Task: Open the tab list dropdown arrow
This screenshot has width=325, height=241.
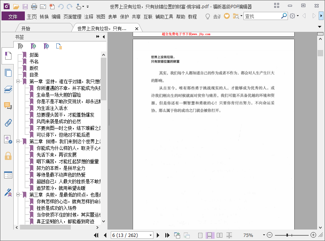Action: 319,27
